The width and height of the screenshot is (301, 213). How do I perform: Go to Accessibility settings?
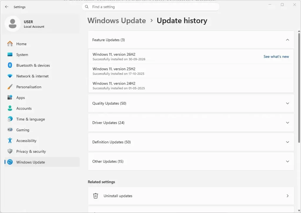point(42,141)
